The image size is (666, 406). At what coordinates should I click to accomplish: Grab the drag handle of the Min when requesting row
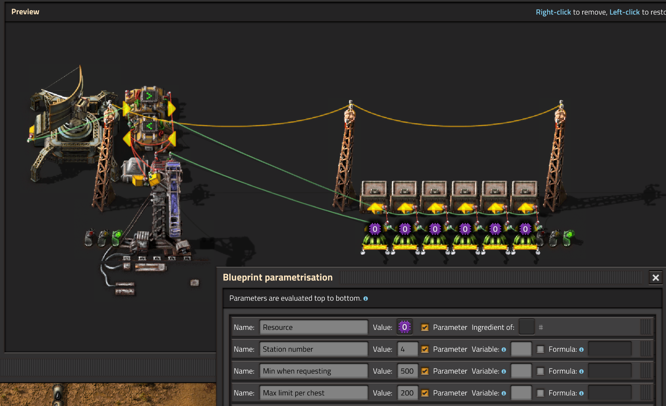[646, 371]
